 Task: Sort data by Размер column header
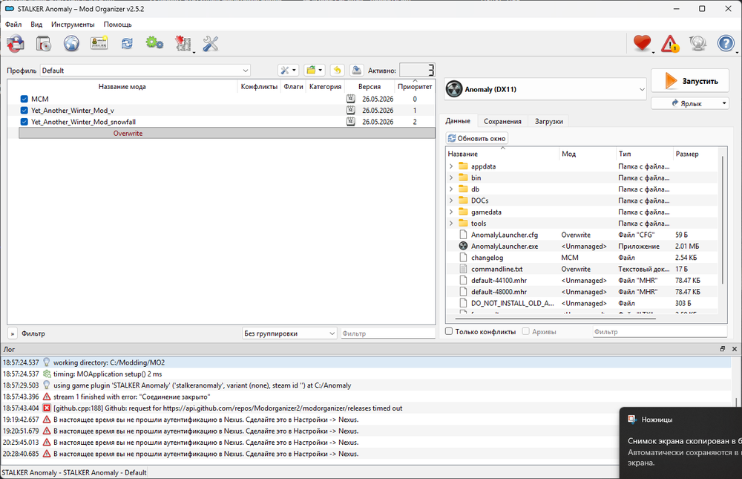(x=696, y=154)
